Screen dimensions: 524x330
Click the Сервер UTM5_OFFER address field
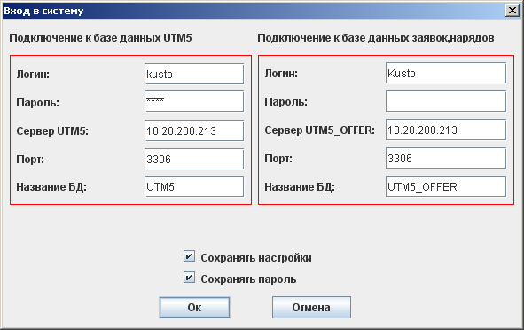coord(446,130)
